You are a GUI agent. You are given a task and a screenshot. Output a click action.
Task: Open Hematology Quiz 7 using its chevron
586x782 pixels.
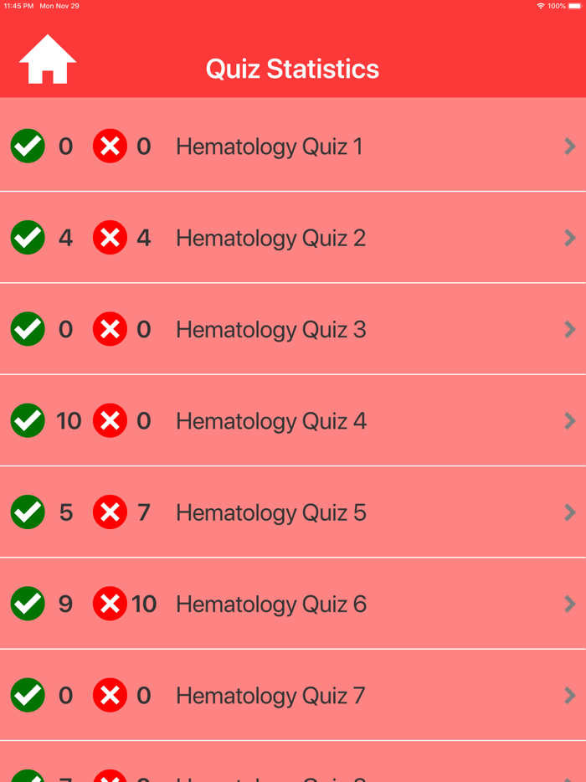[570, 695]
